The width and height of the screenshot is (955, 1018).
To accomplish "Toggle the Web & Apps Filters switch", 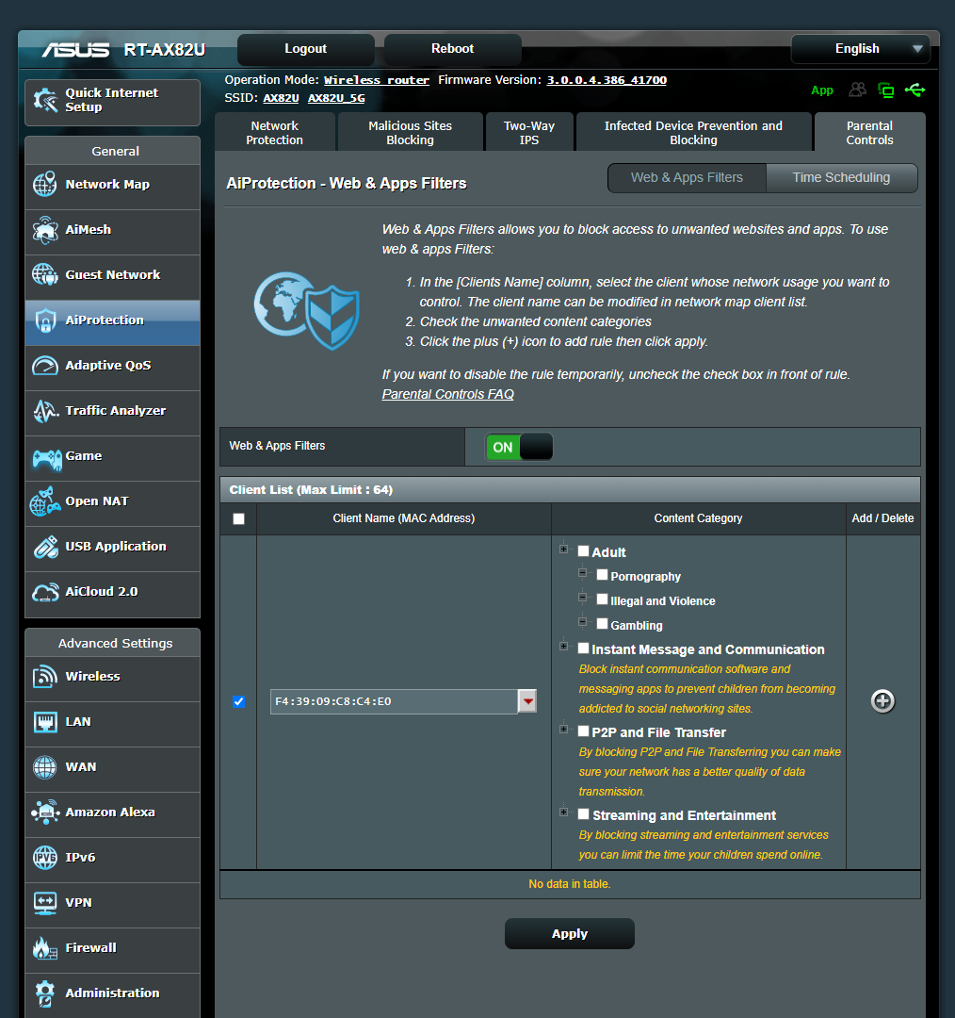I will pyautogui.click(x=519, y=448).
